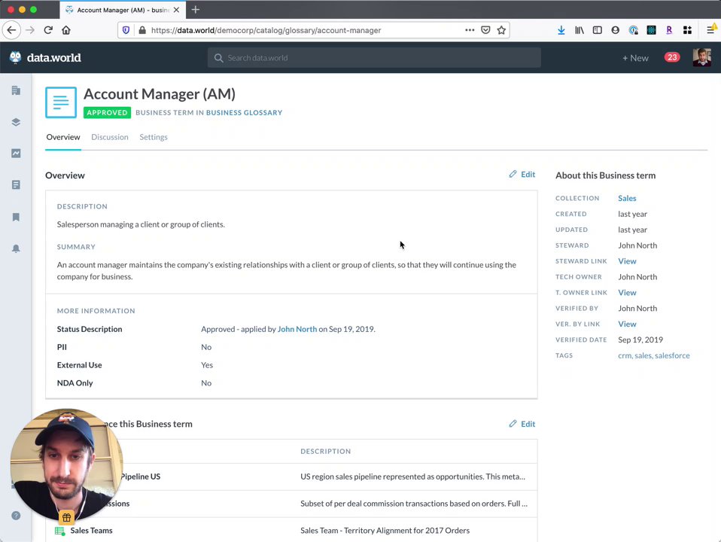
Task: Click the APPROVED status badge
Action: pos(107,113)
